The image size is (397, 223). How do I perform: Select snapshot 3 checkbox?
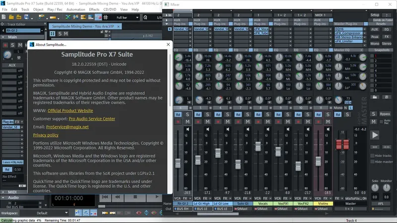tap(372, 66)
